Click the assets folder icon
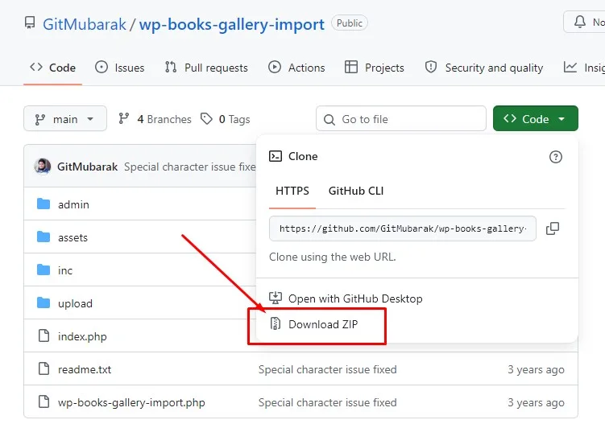 click(x=44, y=237)
